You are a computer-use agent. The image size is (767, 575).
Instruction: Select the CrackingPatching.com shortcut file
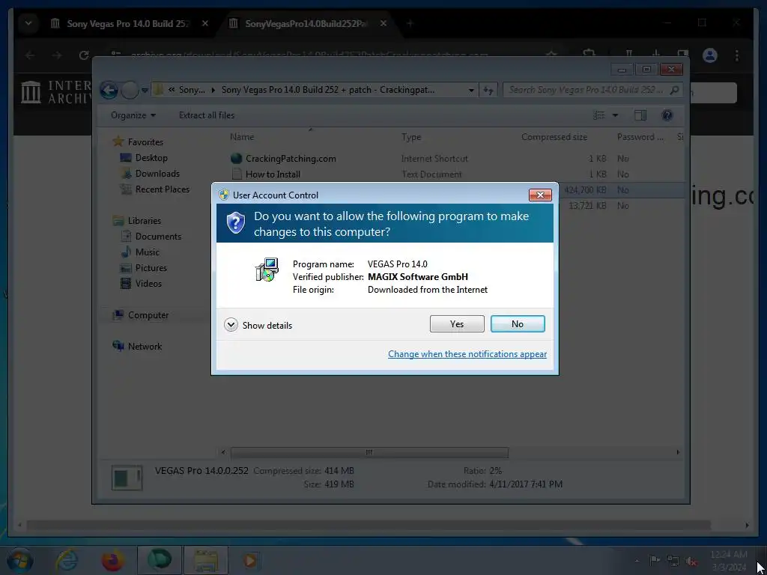(291, 159)
